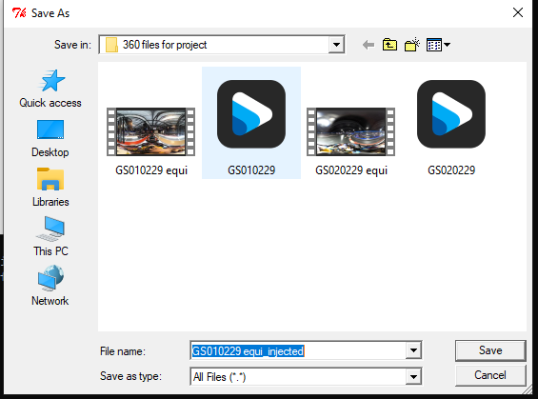Image resolution: width=538 pixels, height=399 pixels.
Task: Select the GS020229 player file icon
Action: pyautogui.click(x=451, y=114)
